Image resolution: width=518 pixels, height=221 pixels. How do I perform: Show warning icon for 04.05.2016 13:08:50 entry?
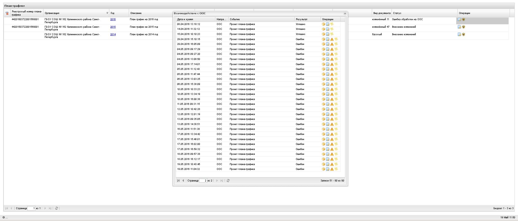pos(332,59)
